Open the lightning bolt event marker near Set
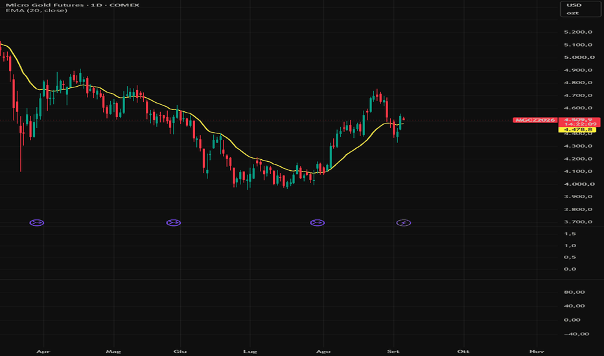The height and width of the screenshot is (356, 604). tap(404, 223)
